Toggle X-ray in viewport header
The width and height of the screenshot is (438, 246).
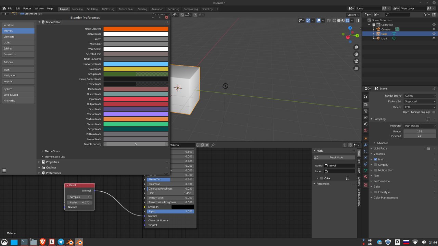point(328,20)
